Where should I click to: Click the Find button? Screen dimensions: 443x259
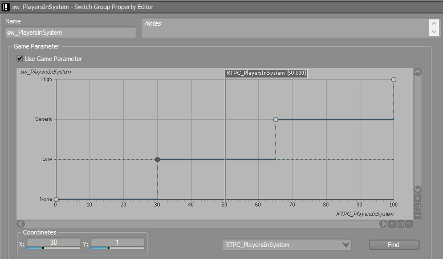pyautogui.click(x=394, y=245)
